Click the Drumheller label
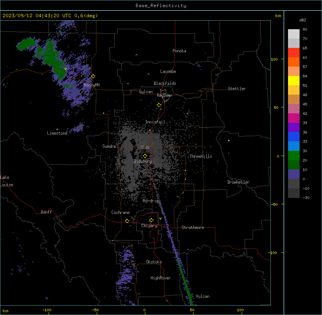 (238, 182)
